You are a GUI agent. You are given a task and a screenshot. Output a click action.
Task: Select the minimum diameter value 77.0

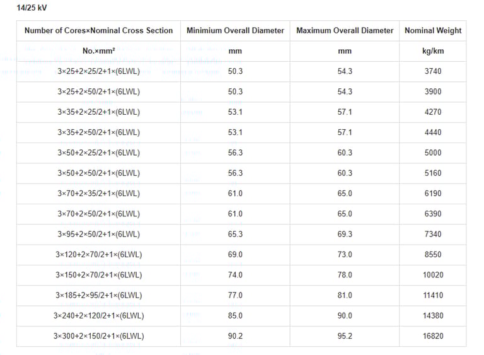pos(235,295)
